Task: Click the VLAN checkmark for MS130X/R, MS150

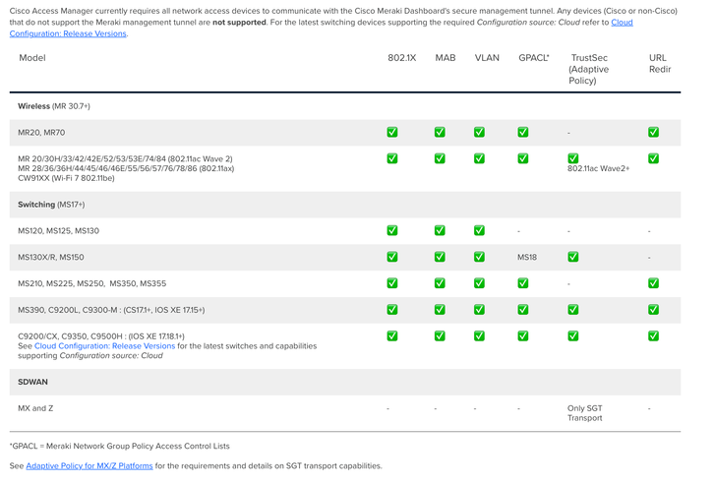Action: (479, 257)
